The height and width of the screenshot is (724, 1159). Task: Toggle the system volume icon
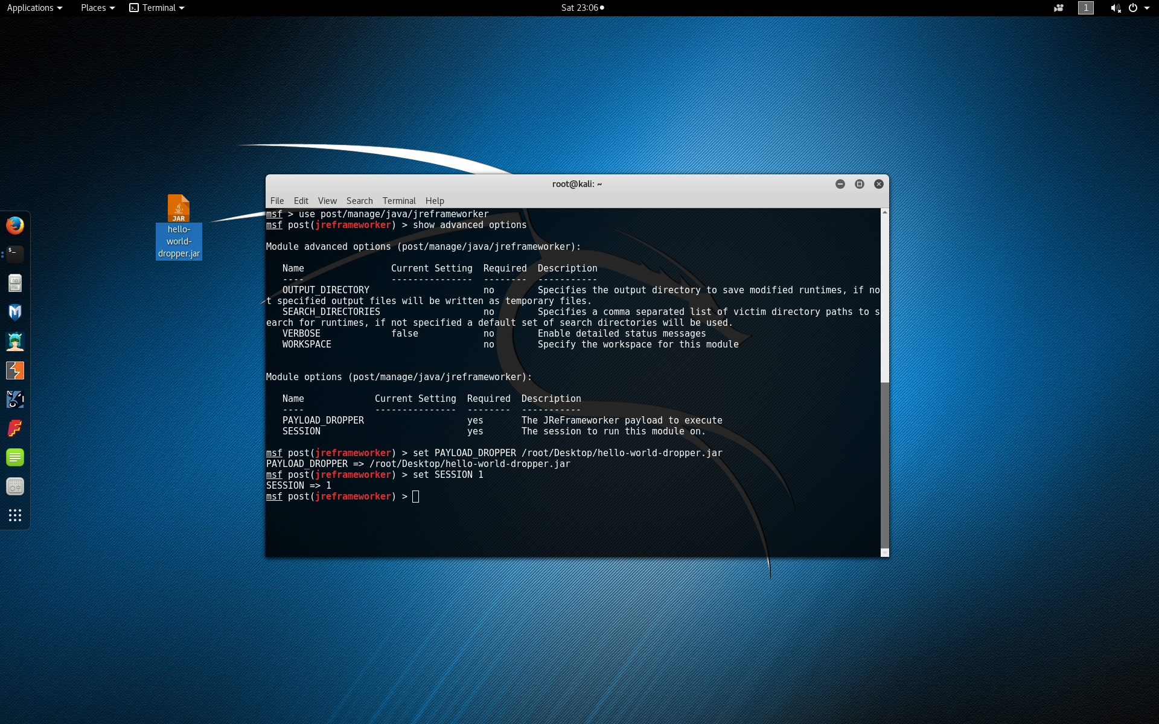pos(1115,7)
